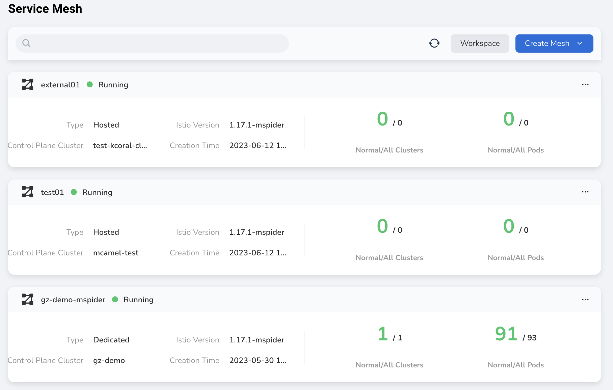Screen dimensions: 613x390
Task: Click test01's 0 / 0 pods count
Action: [516, 226]
